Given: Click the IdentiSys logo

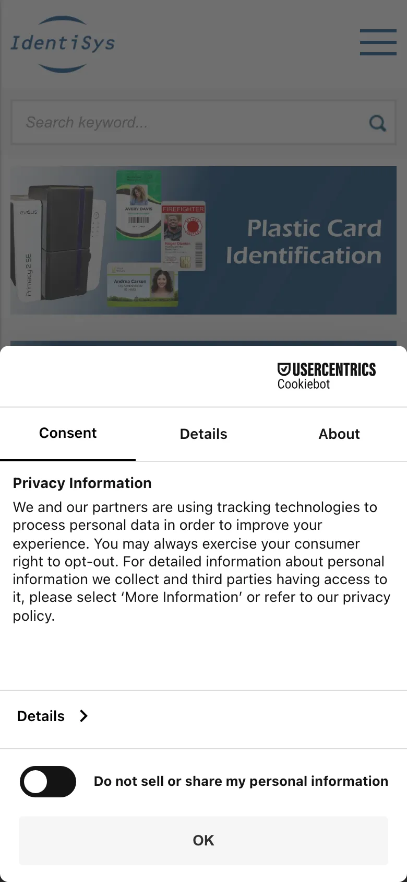Looking at the screenshot, I should (x=62, y=43).
